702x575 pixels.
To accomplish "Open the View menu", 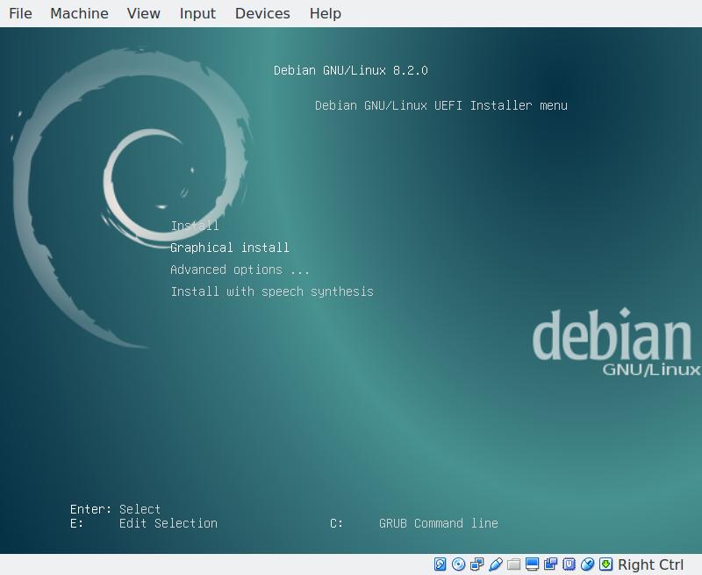I will [143, 13].
